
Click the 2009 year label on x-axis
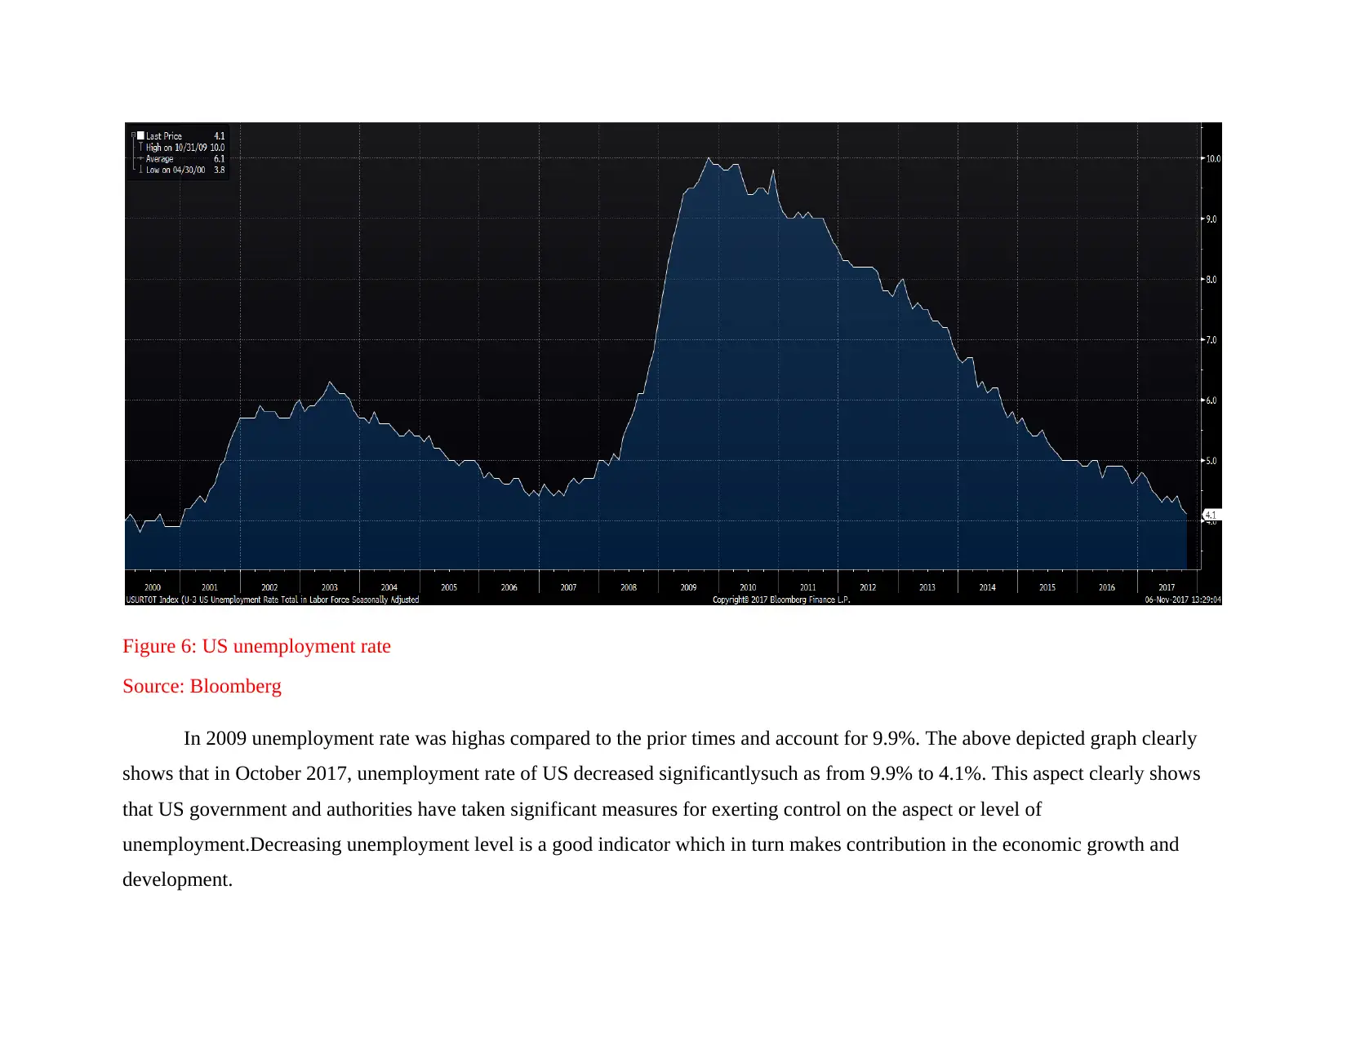pyautogui.click(x=688, y=587)
